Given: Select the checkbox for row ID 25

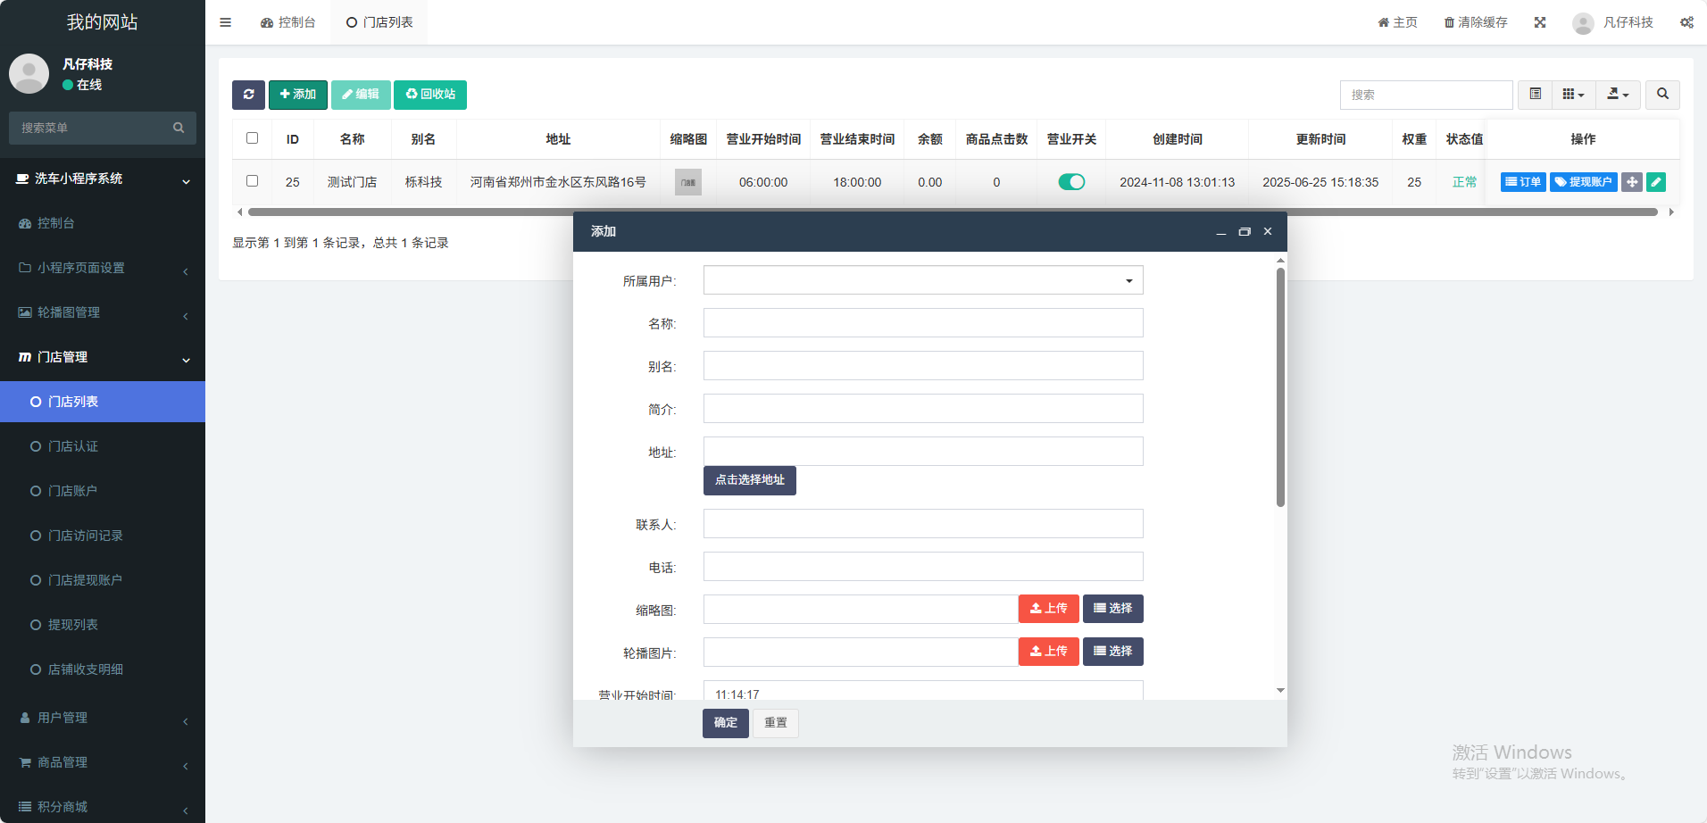Looking at the screenshot, I should 252,181.
